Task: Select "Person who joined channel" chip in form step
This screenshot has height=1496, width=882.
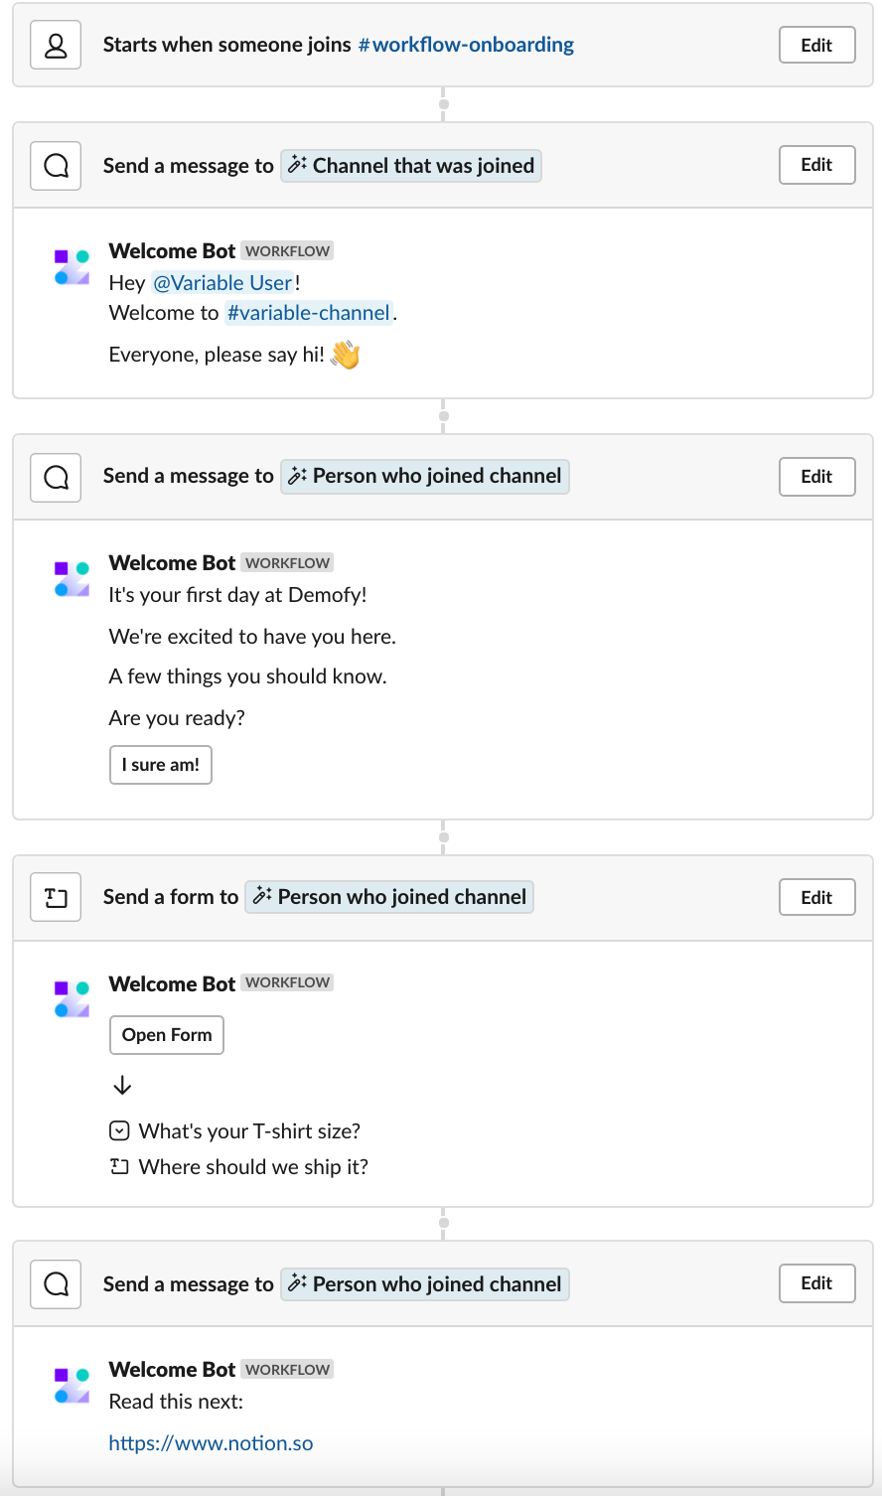Action: coord(389,897)
